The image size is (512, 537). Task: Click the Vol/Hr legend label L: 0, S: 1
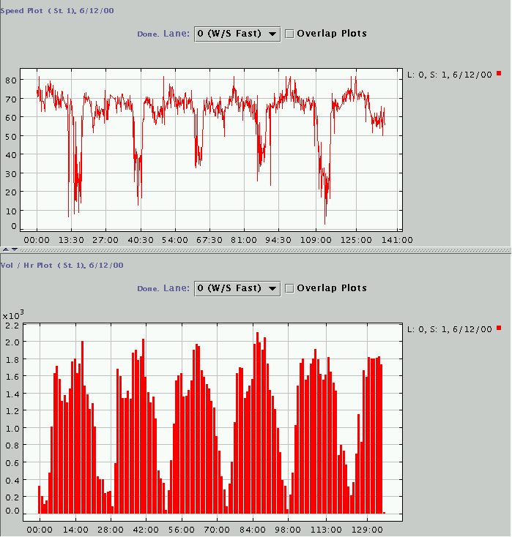(450, 329)
